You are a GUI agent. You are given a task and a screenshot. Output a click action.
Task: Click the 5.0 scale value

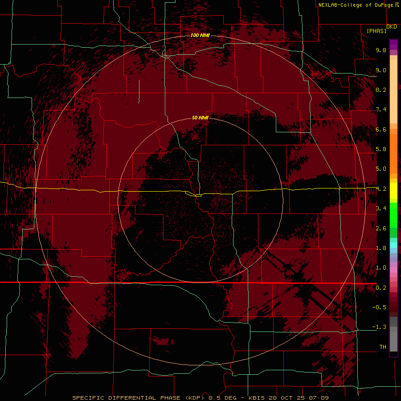pyautogui.click(x=381, y=169)
